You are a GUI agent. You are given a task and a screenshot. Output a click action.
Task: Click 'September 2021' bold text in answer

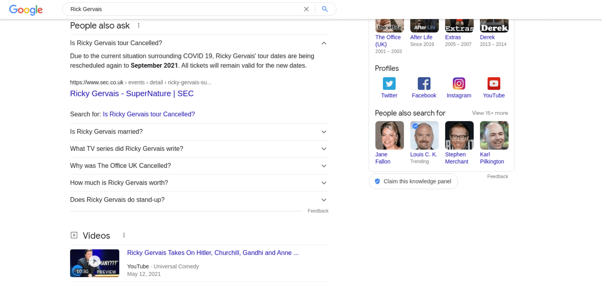(x=154, y=66)
